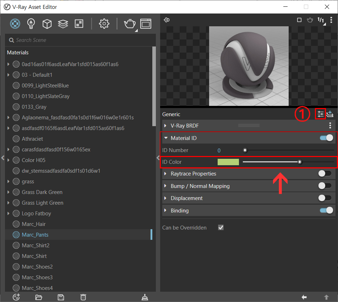
Task: Select the 0099_LightSteelBlue material
Action: click(x=78, y=85)
